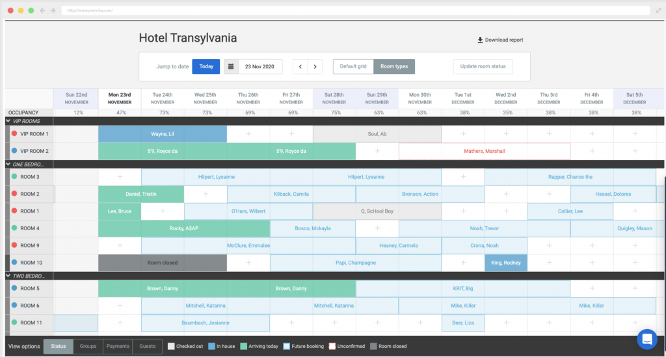The width and height of the screenshot is (666, 357).
Task: Click ROOM 9 red status dot
Action: pos(14,245)
